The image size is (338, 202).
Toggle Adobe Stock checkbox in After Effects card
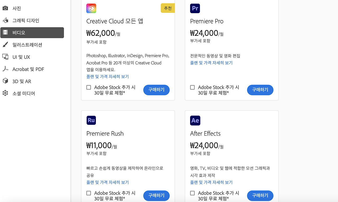(193, 193)
